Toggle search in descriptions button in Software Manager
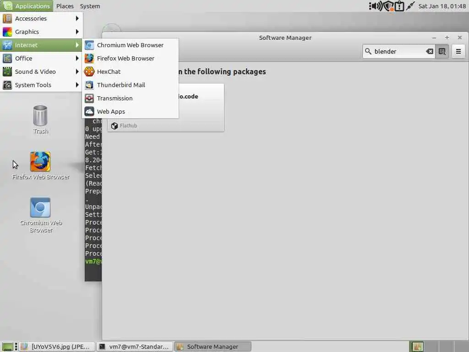469x352 pixels. click(442, 51)
